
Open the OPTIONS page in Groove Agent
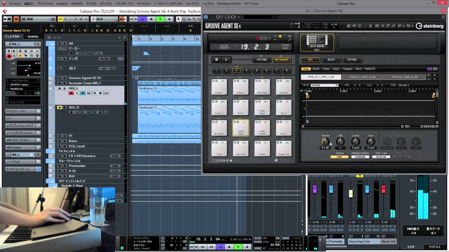click(352, 59)
